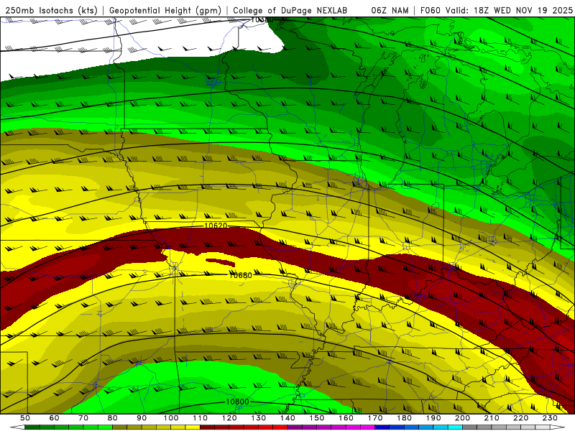Click the 'Geopotential Height (gpm)' title text

click(165, 11)
